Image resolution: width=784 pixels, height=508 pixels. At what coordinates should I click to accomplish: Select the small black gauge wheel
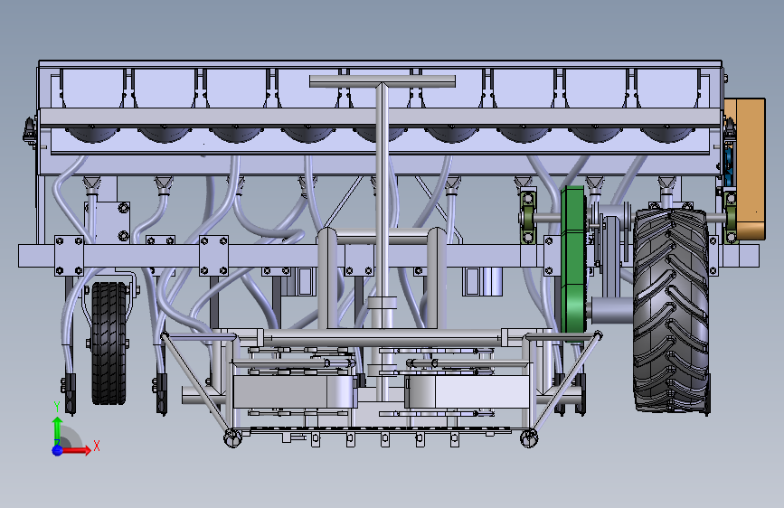tap(109, 343)
